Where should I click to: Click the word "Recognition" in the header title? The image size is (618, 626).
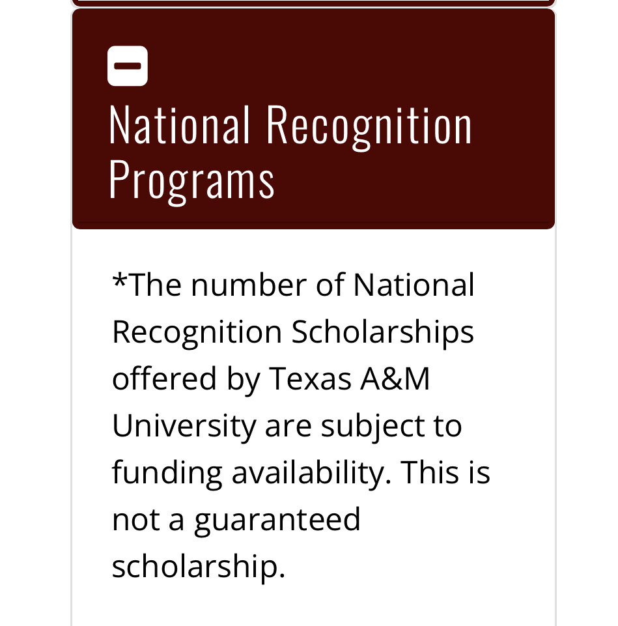coord(369,128)
